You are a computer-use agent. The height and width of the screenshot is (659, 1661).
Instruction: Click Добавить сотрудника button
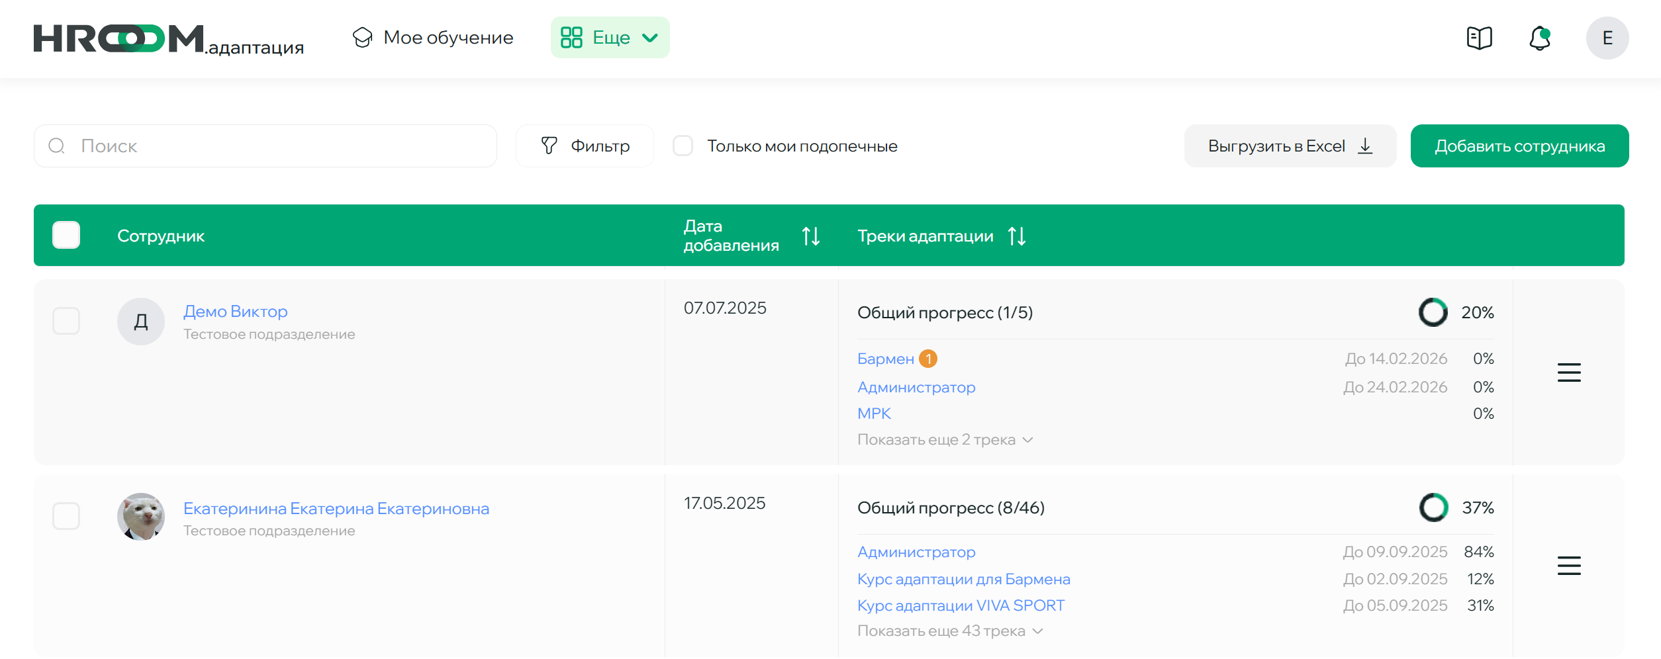click(1519, 146)
